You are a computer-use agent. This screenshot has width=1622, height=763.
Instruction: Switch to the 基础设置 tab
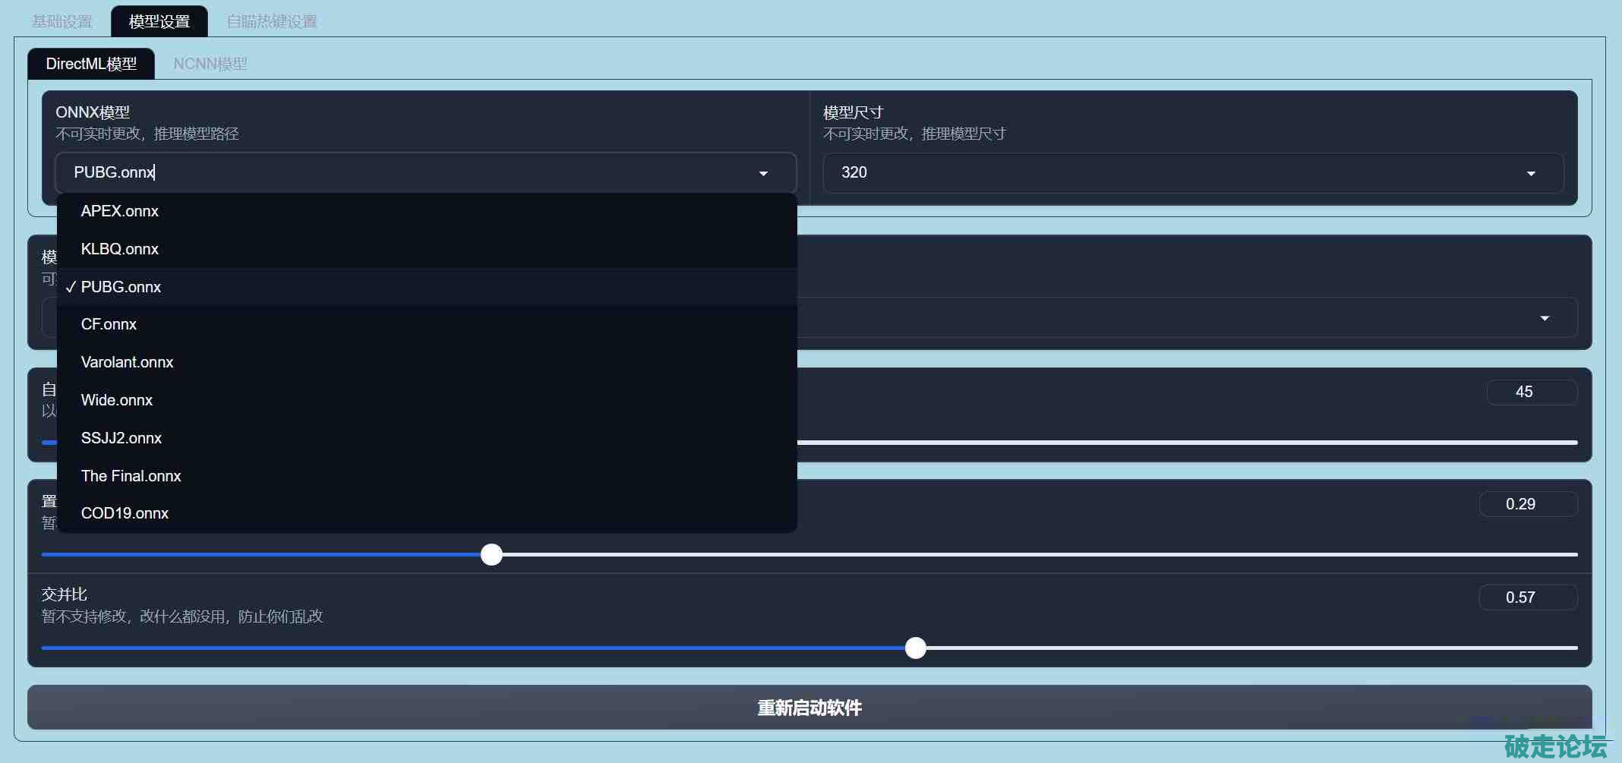[x=62, y=21]
